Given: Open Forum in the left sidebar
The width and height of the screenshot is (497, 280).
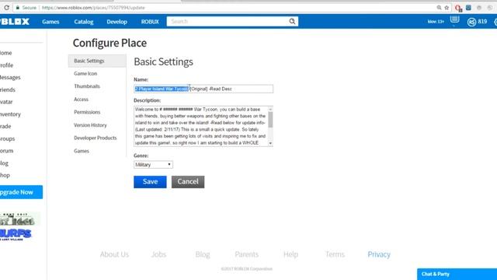Looking at the screenshot, I should tap(6, 151).
